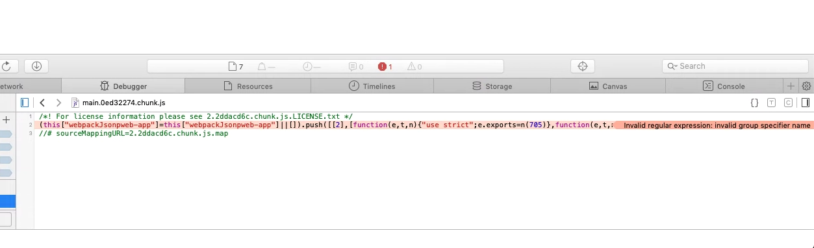Click the timer indicator in the activity viewer

[312, 66]
